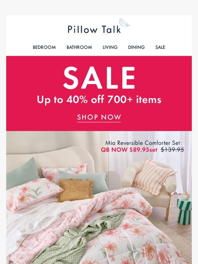Open the BATHROOM category
This screenshot has width=198, height=264.
coord(79,47)
